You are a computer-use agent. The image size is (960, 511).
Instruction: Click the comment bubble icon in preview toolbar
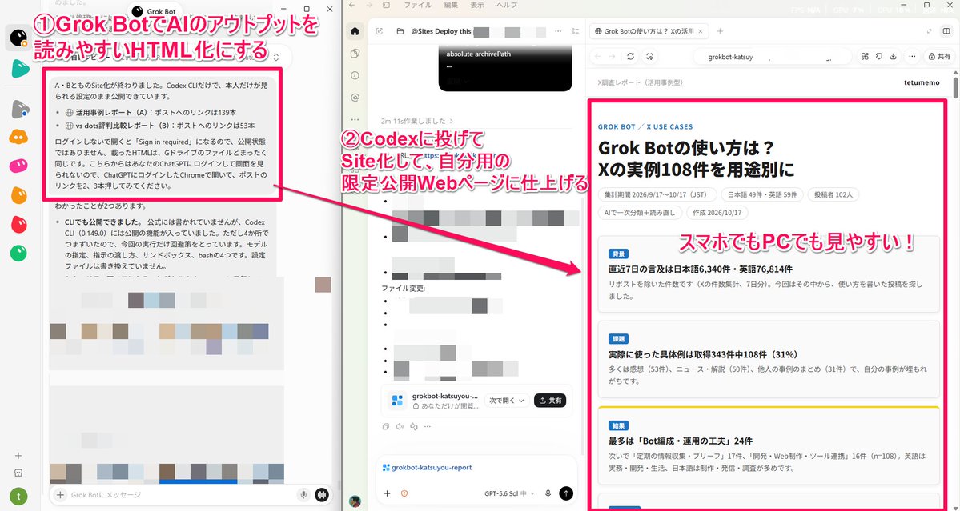[x=879, y=56]
